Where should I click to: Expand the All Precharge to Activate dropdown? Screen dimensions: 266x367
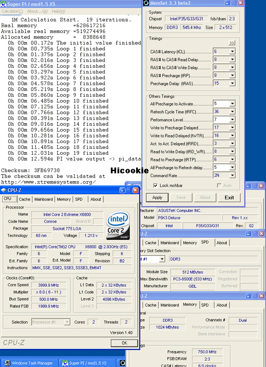point(232,104)
